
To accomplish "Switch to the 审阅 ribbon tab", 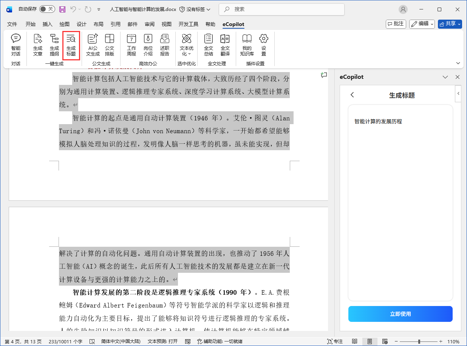I will click(x=150, y=24).
